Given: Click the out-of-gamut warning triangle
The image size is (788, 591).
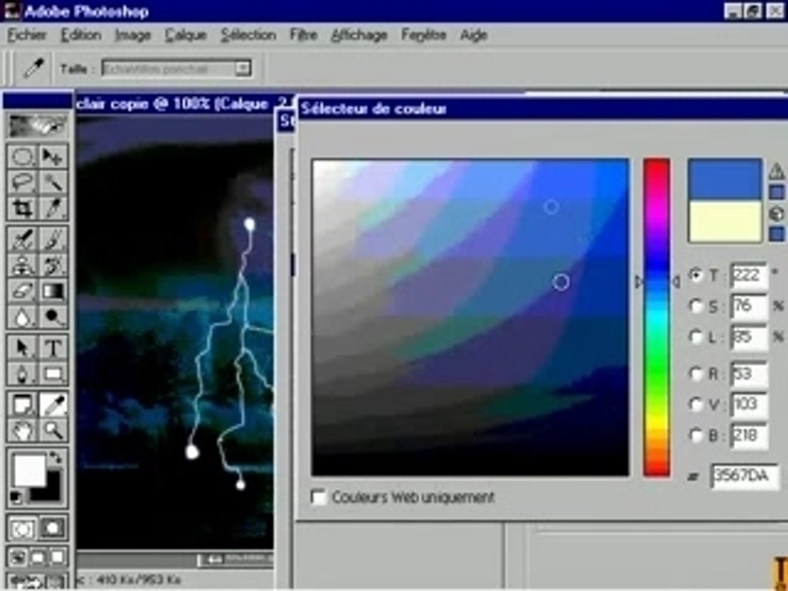Looking at the screenshot, I should click(777, 172).
